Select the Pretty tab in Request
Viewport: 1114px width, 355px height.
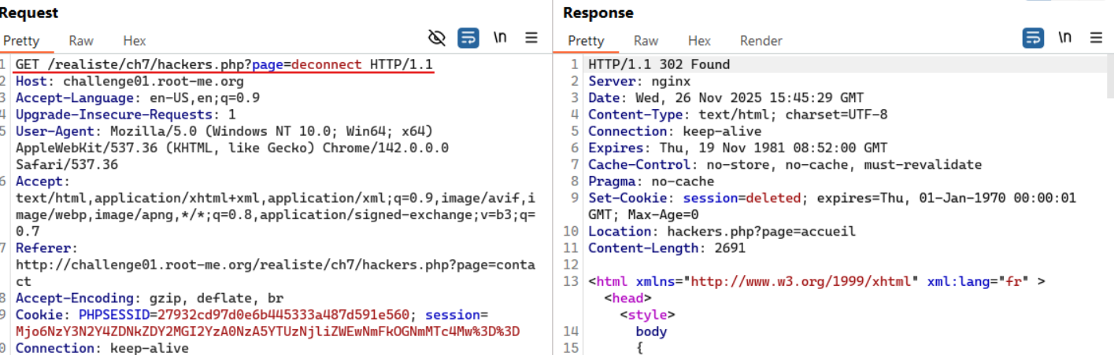21,41
